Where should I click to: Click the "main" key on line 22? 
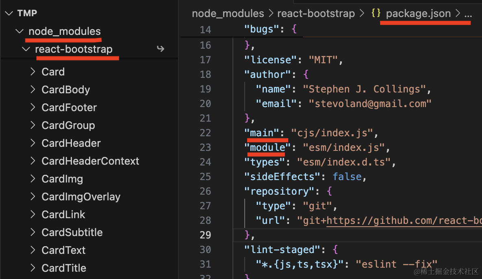(x=262, y=133)
